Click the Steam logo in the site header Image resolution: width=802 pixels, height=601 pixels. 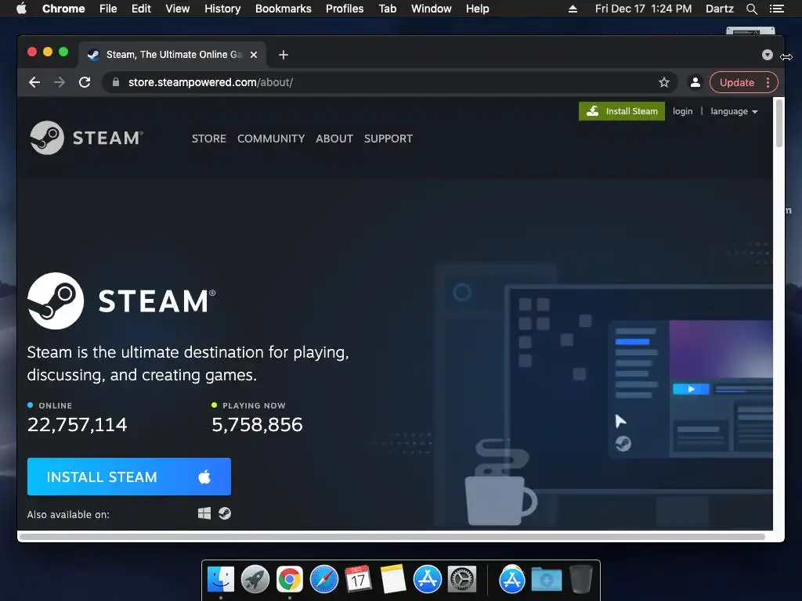[86, 138]
